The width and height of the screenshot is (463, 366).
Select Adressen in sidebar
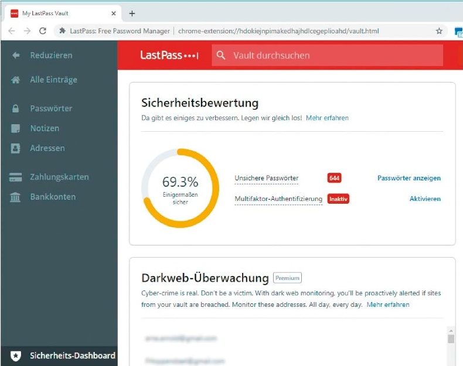point(47,148)
